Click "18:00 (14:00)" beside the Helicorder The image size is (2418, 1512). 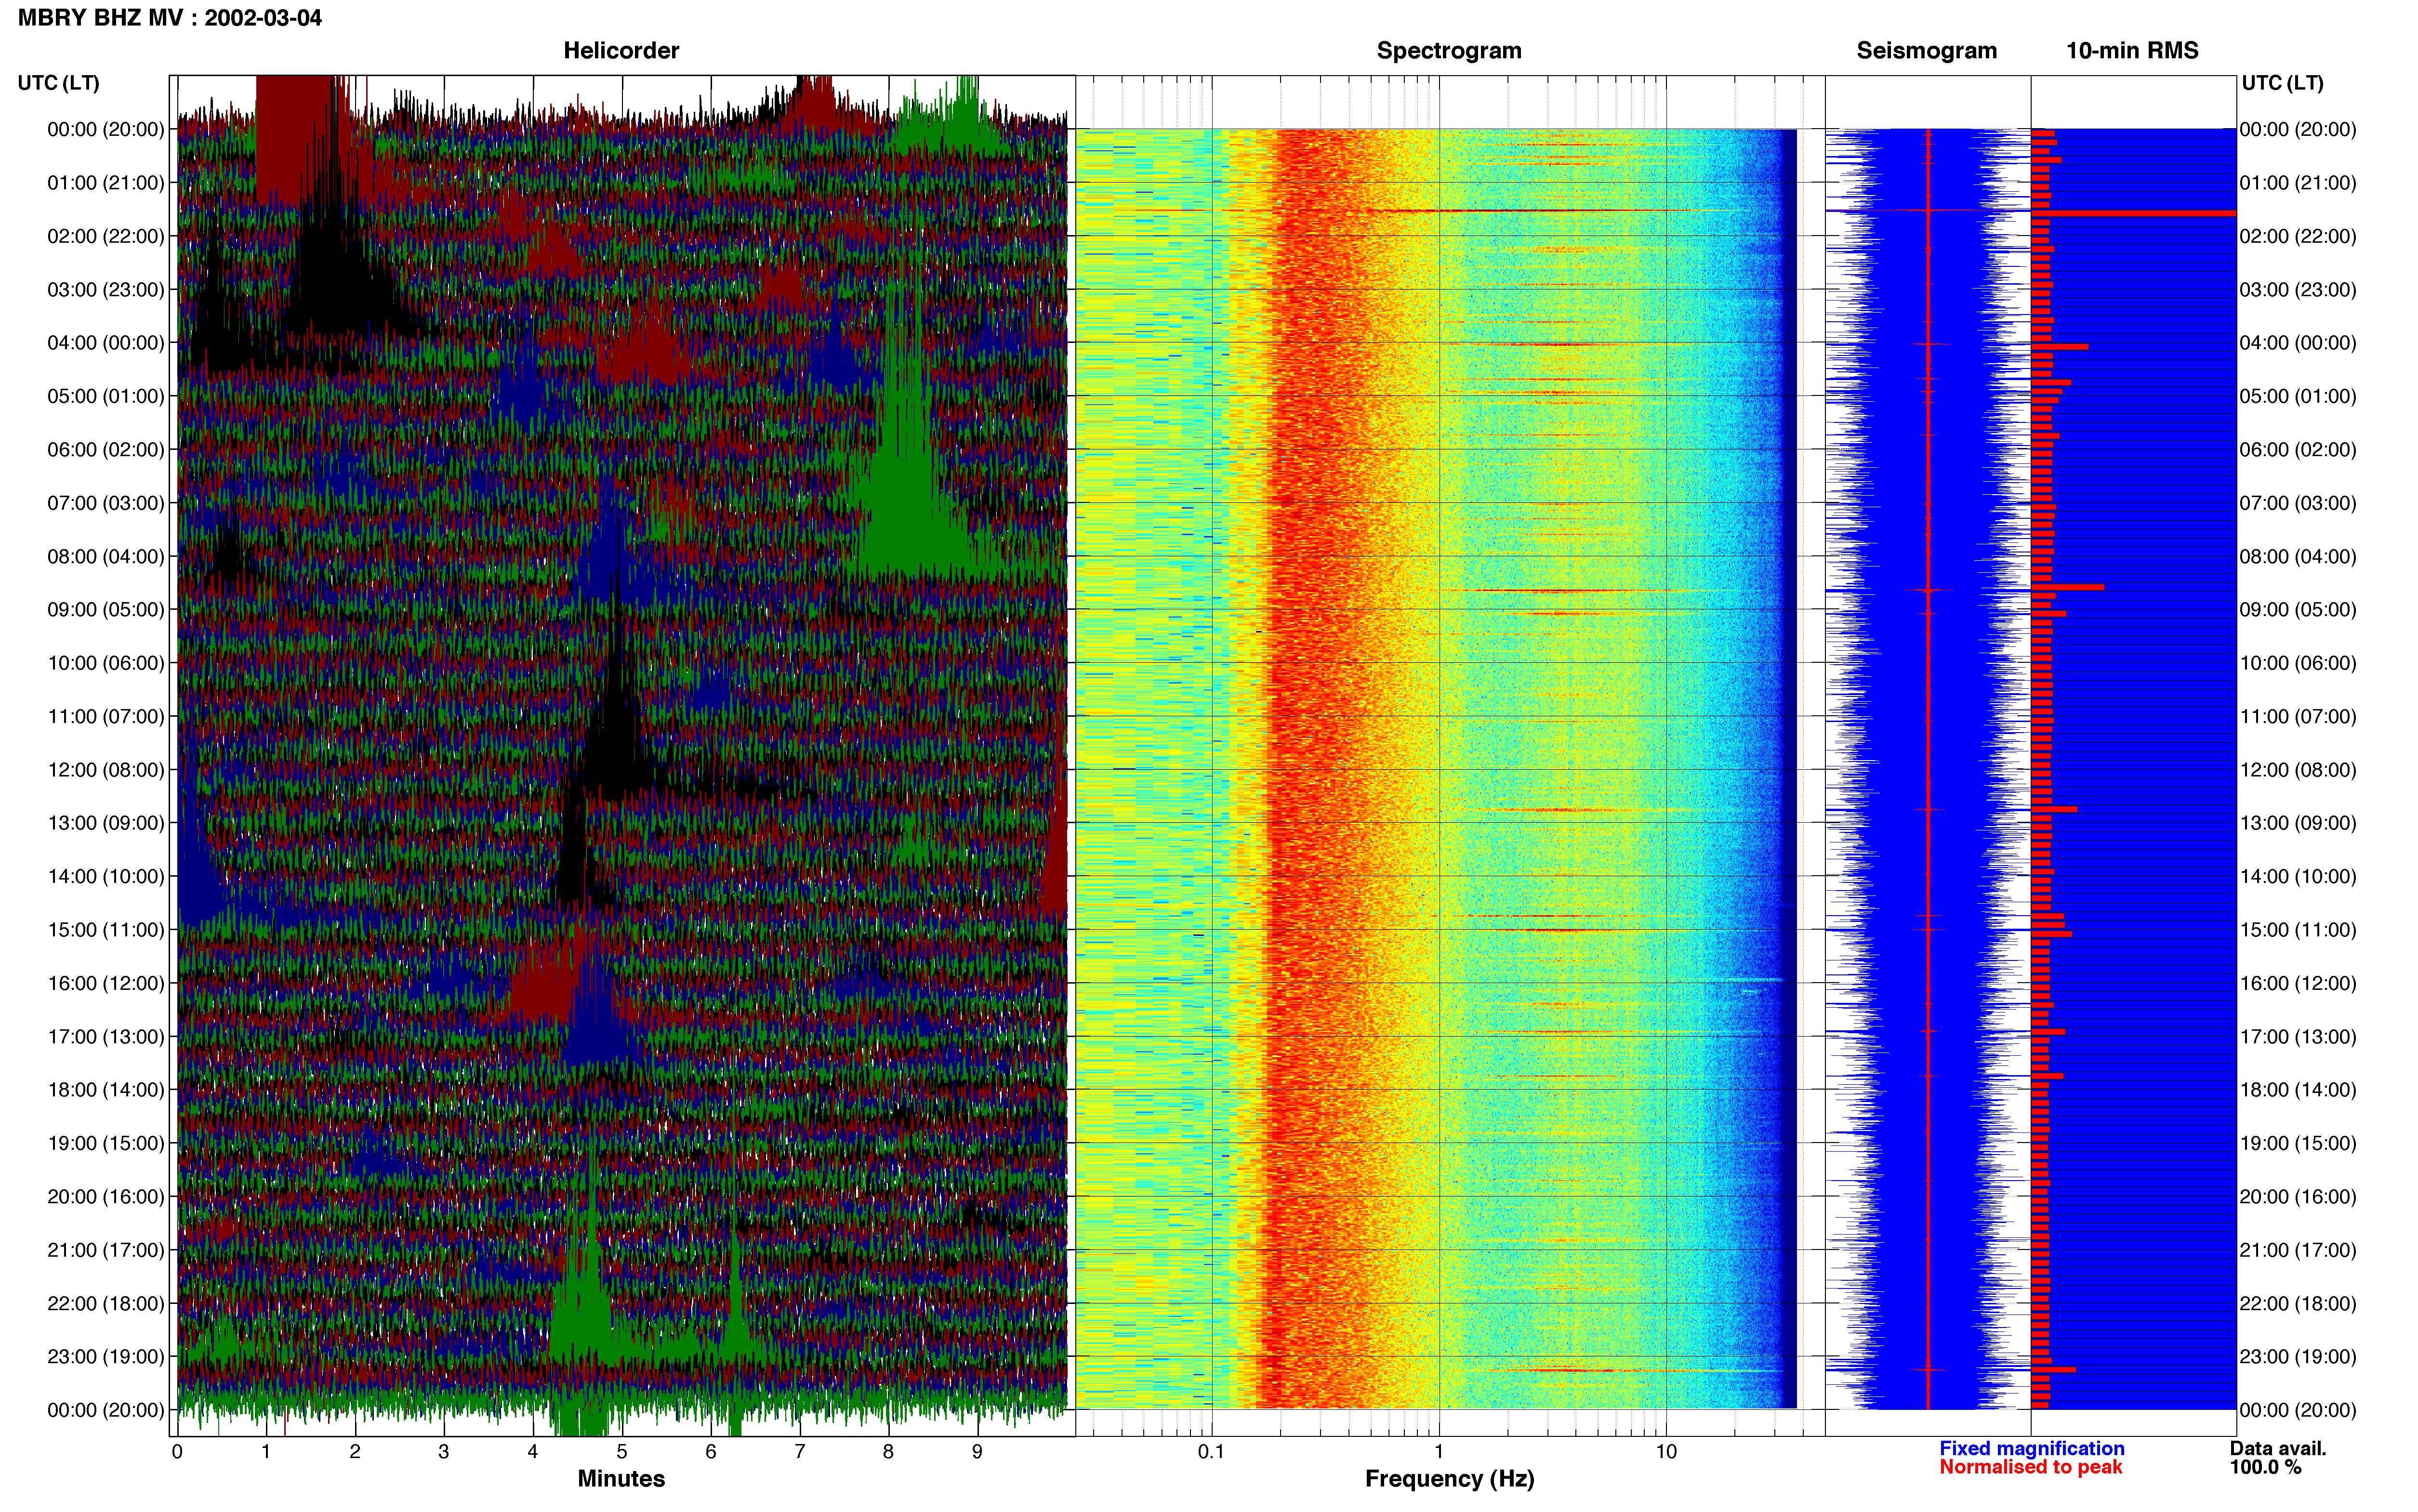coord(106,1090)
